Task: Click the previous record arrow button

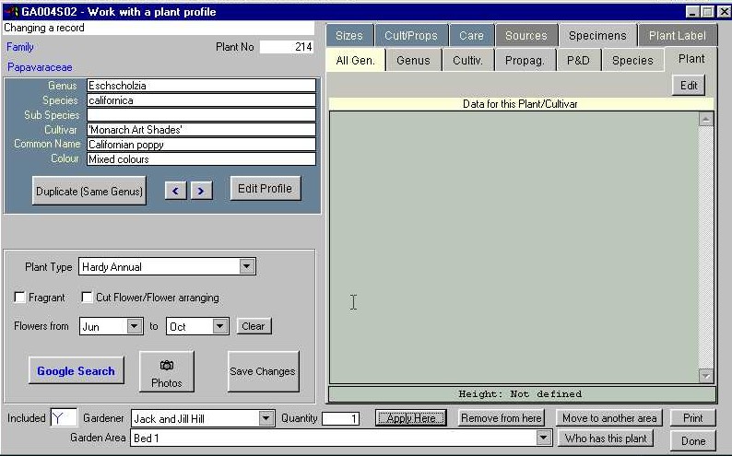Action: [x=175, y=191]
